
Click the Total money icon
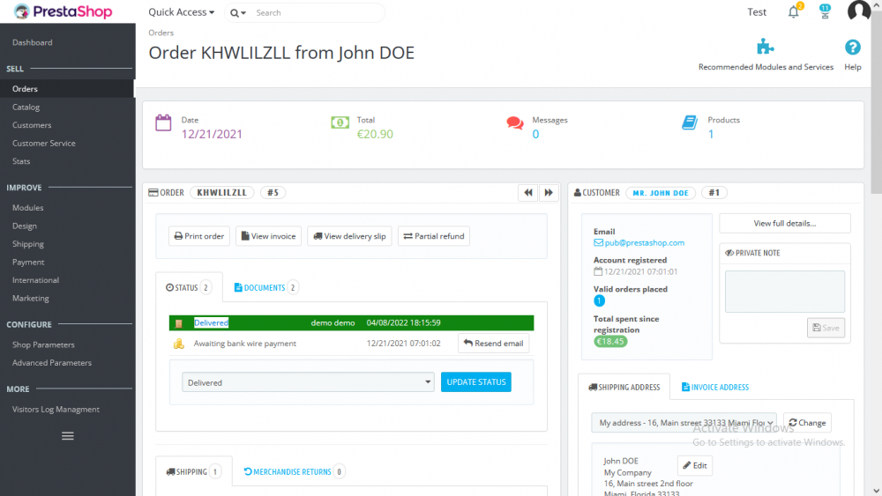click(x=340, y=122)
